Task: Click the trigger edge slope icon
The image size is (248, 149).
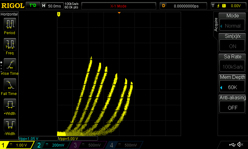Action: [219, 6]
